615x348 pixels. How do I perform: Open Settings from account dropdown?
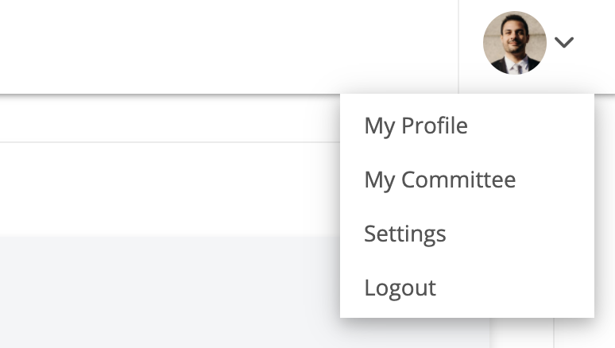[x=404, y=234]
